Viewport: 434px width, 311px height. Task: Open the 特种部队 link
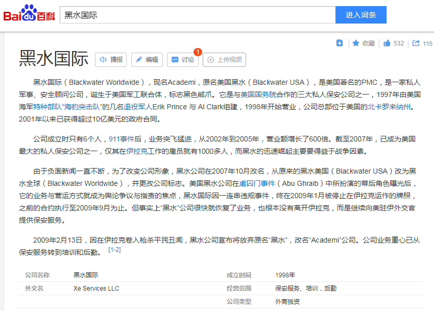47,107
